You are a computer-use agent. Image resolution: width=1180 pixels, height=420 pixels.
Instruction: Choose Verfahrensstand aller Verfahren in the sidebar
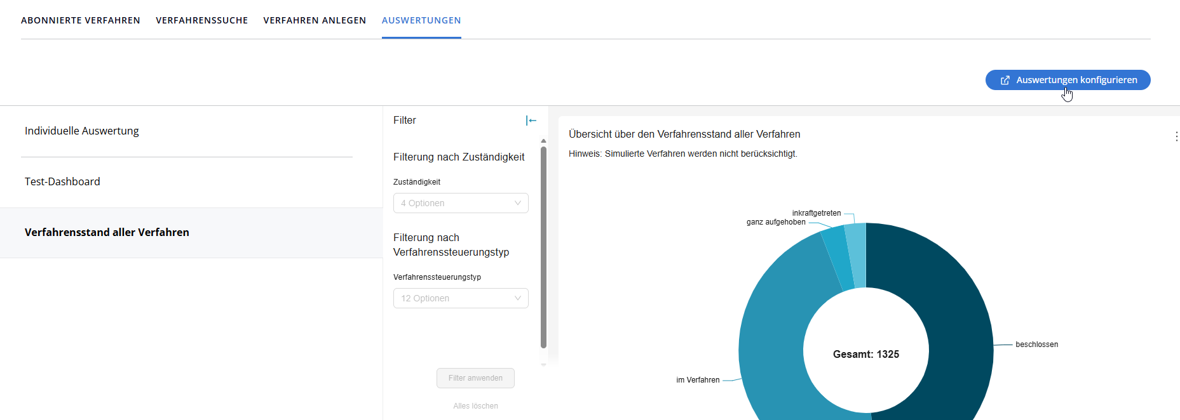(x=107, y=233)
